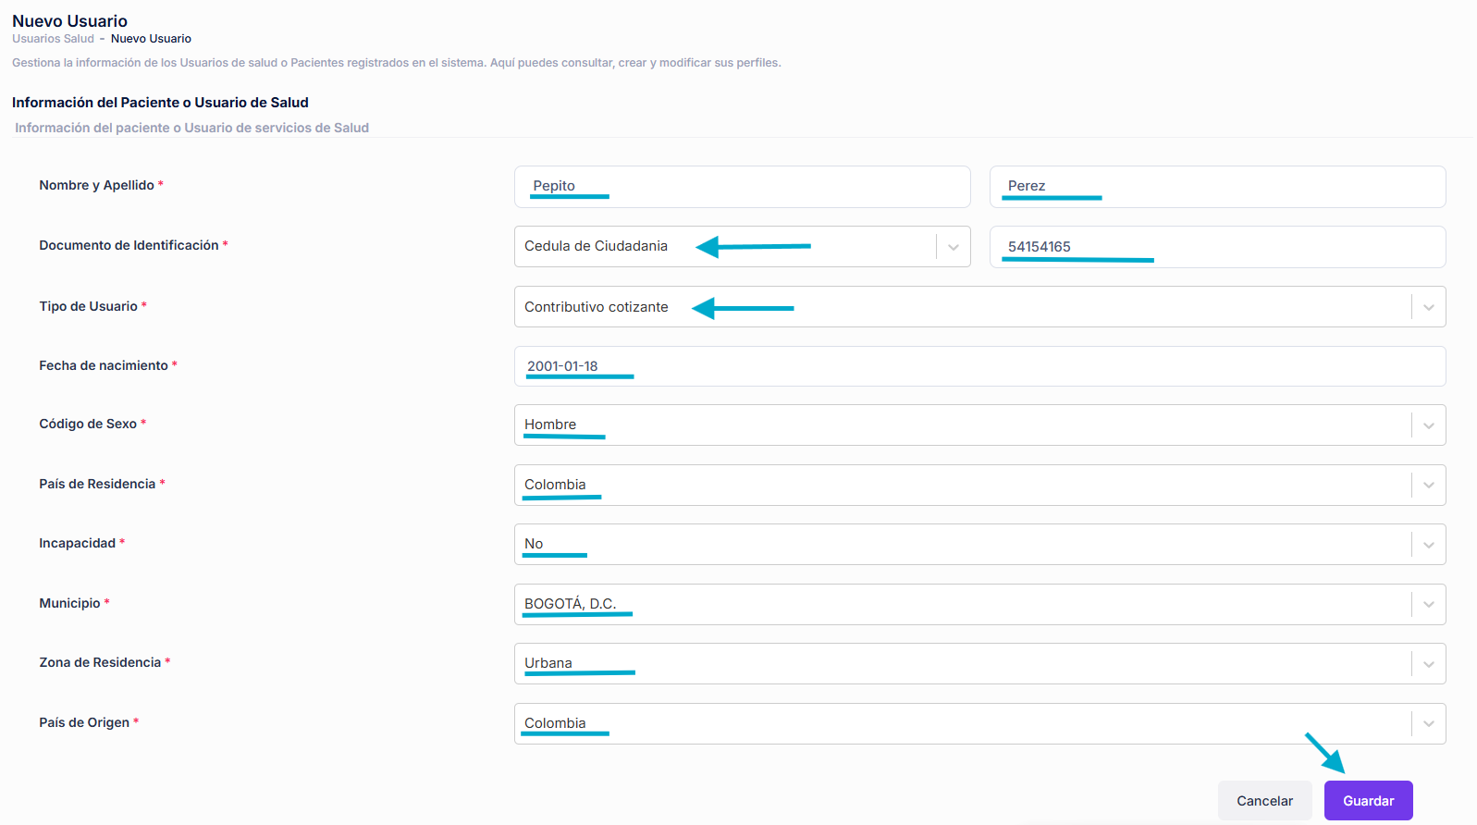Click the Zona de Residencia chevron icon
This screenshot has height=825, width=1477.
pyautogui.click(x=1428, y=664)
